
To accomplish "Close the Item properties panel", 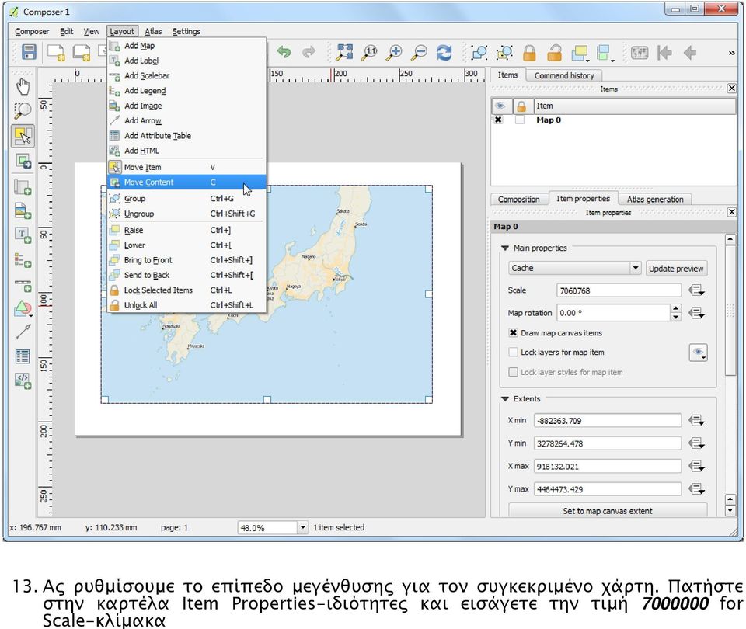I will [732, 212].
